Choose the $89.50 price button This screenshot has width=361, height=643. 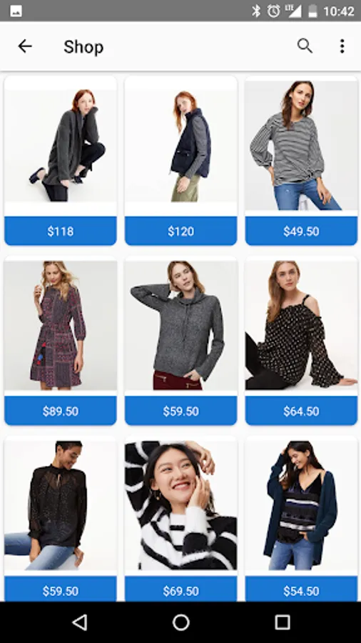61,411
